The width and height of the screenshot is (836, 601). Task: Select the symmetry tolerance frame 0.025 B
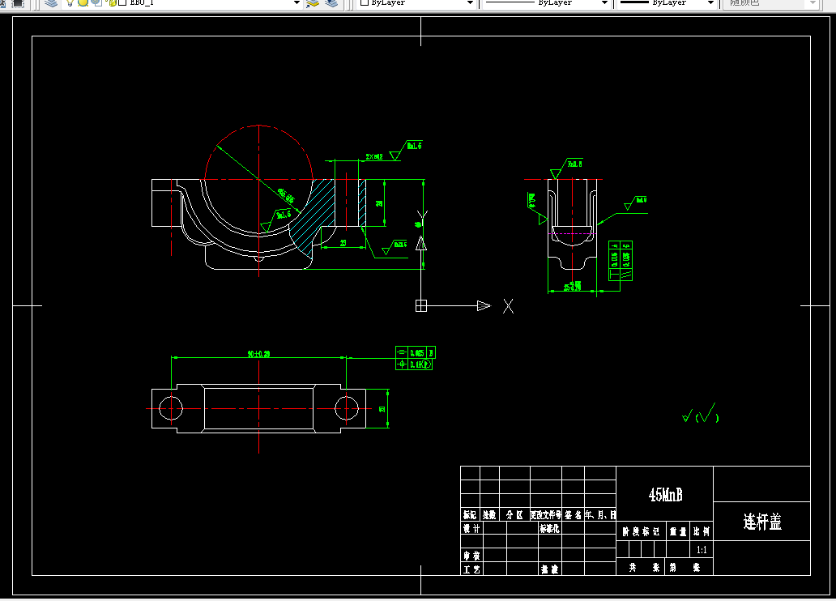(x=416, y=352)
